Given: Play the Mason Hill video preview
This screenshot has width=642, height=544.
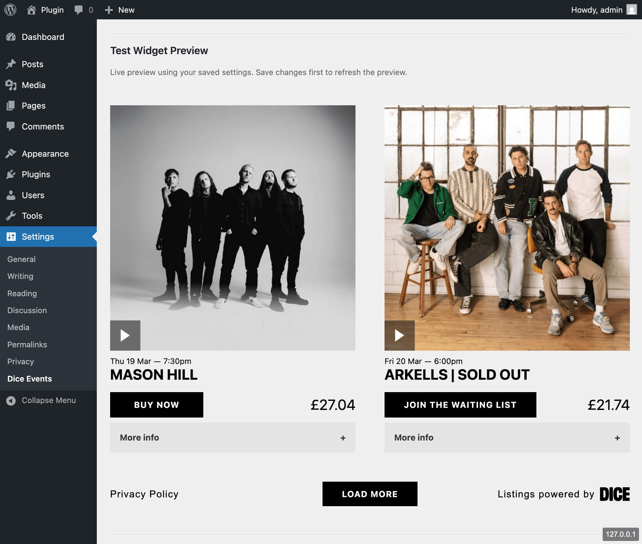Looking at the screenshot, I should tap(125, 335).
